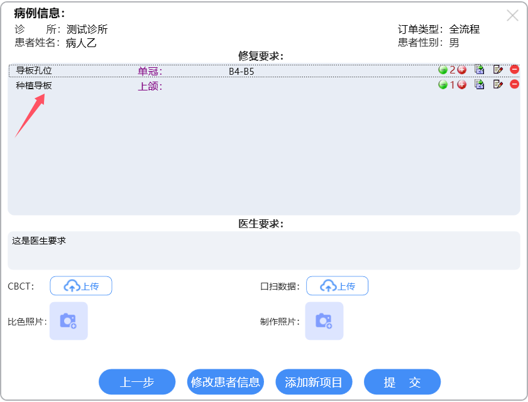Screen dimensions: 528x402
Task: Decrease quantity for 导板孔位 row
Action: point(443,70)
